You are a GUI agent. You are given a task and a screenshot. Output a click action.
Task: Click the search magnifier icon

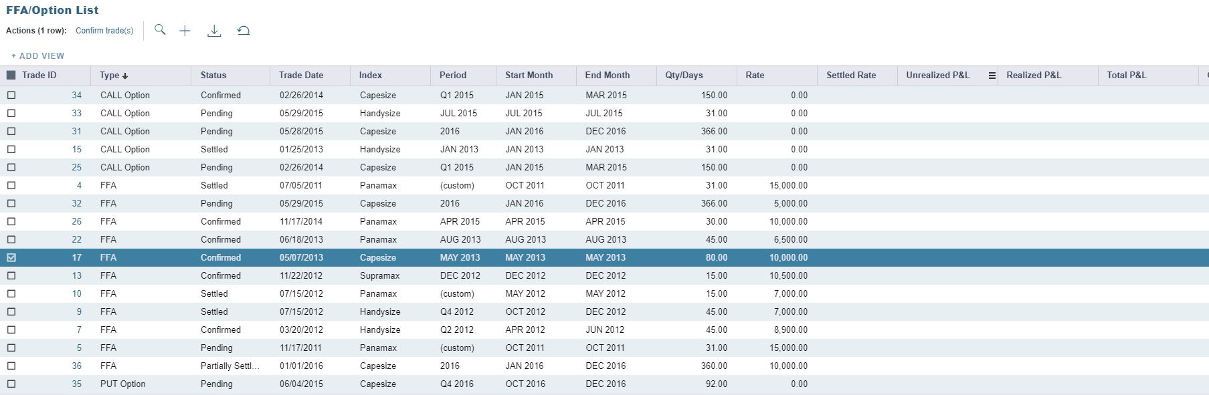point(160,30)
